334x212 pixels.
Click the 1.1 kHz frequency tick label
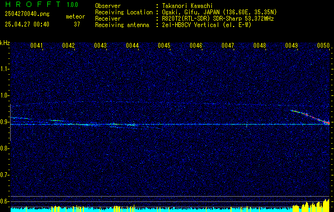(4, 69)
